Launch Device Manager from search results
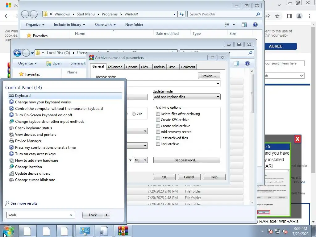 point(28,141)
